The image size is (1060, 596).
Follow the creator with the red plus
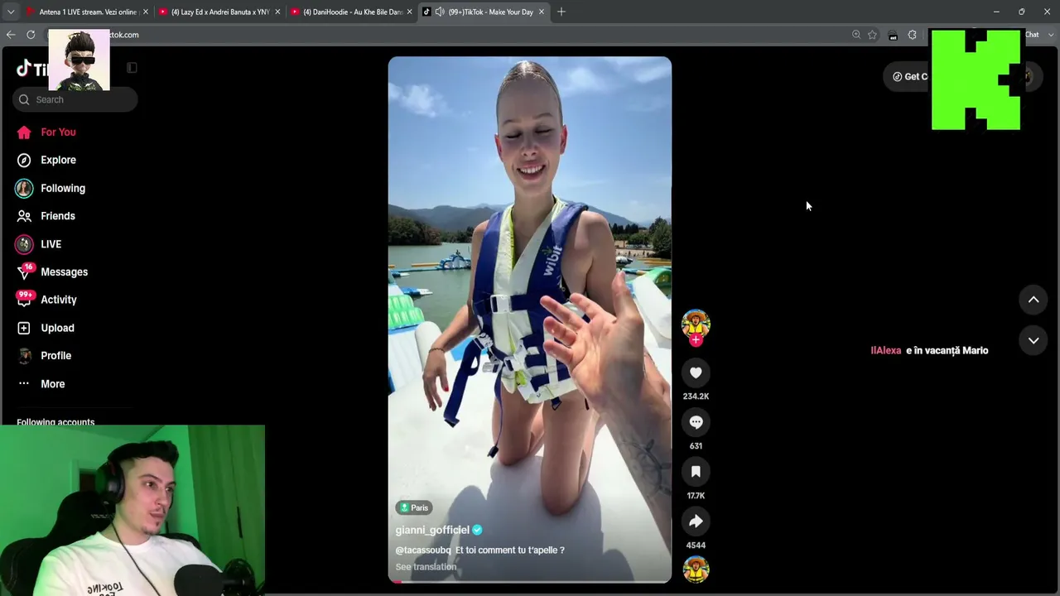click(x=696, y=339)
